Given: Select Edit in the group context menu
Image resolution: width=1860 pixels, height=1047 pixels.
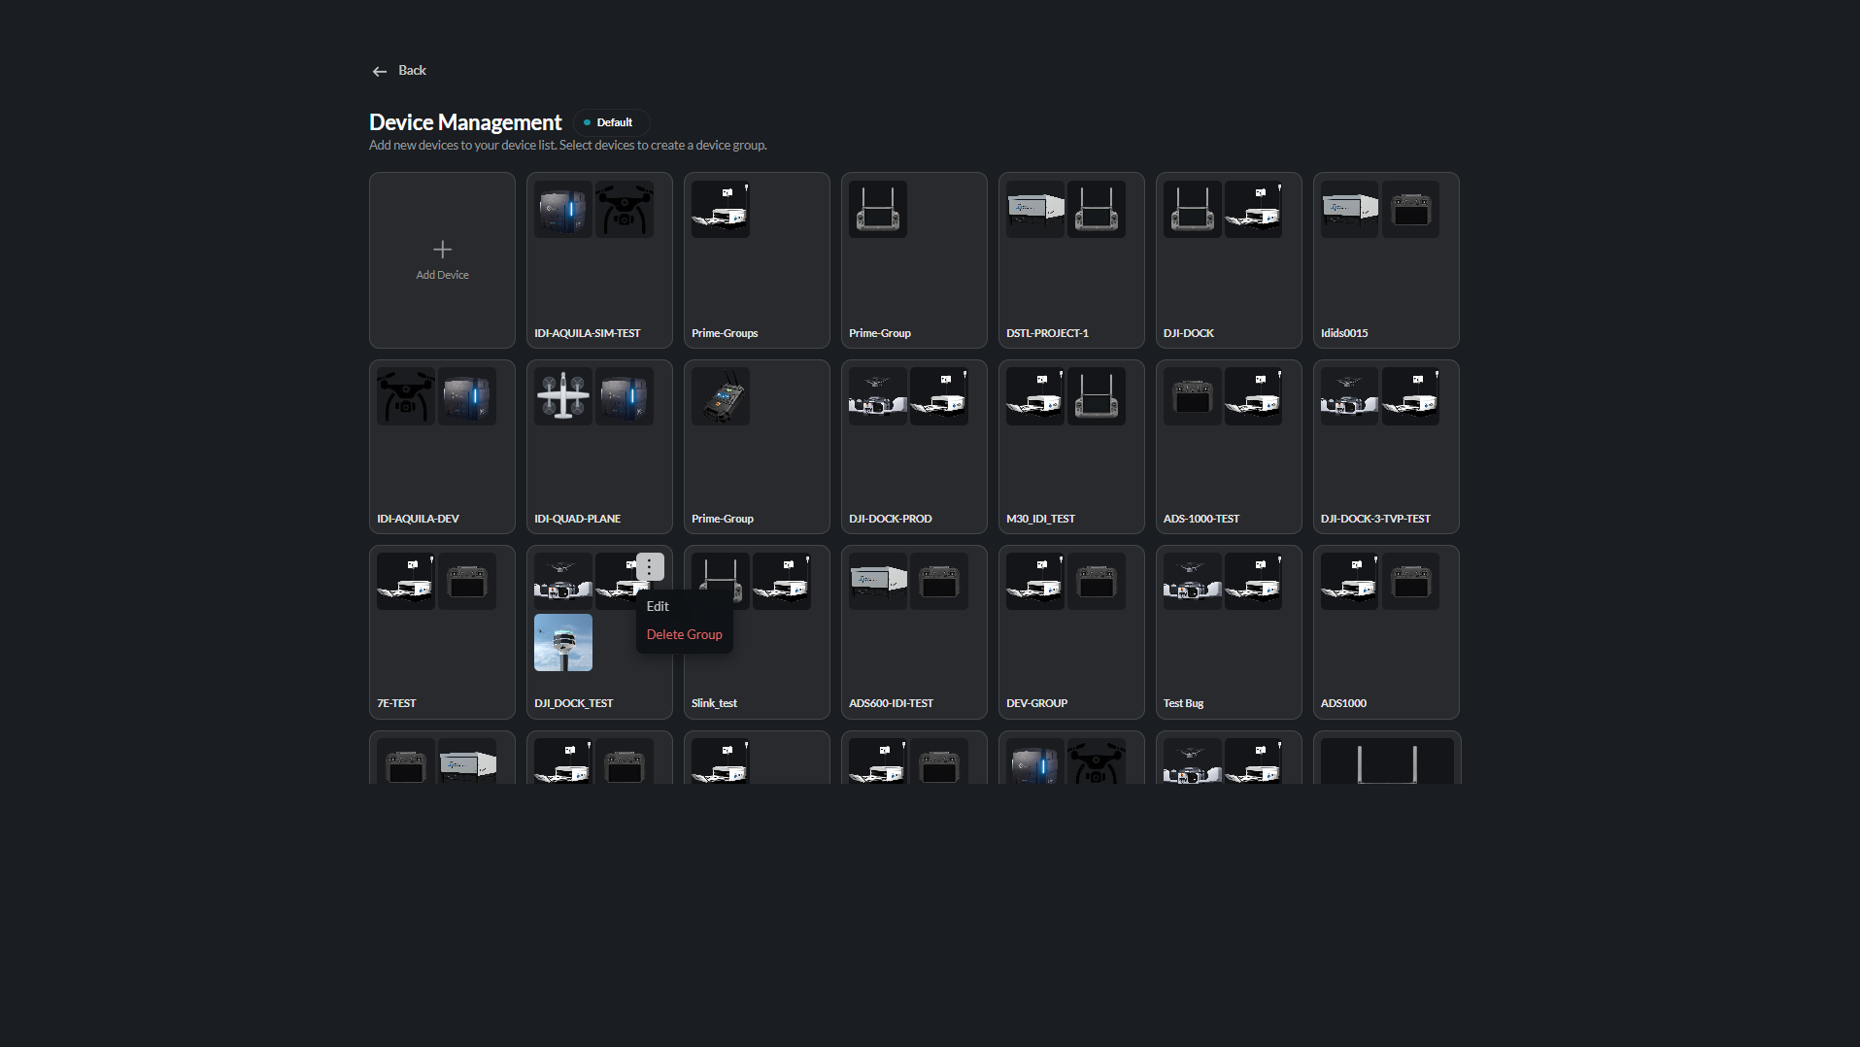Looking at the screenshot, I should click(658, 606).
